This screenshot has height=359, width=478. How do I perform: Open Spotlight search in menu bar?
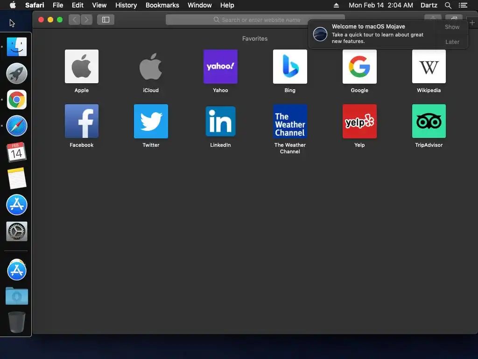[x=448, y=5]
